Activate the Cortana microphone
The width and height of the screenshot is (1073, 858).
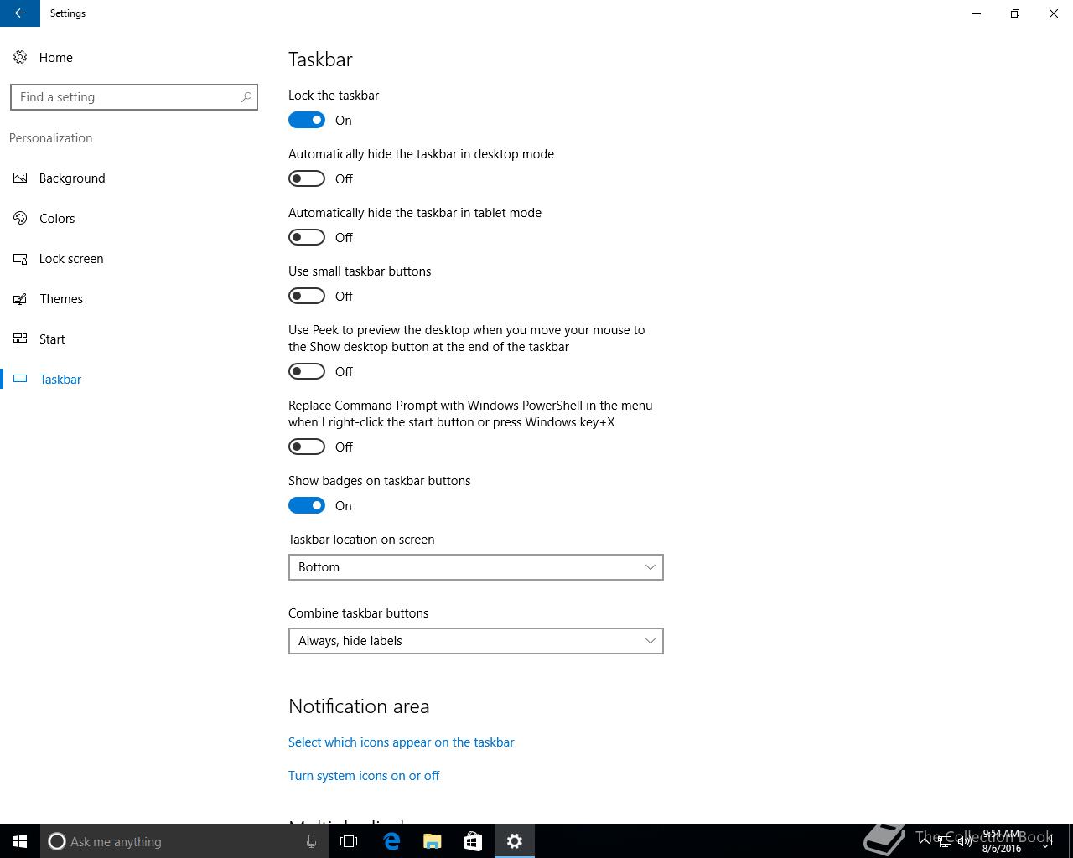click(311, 841)
